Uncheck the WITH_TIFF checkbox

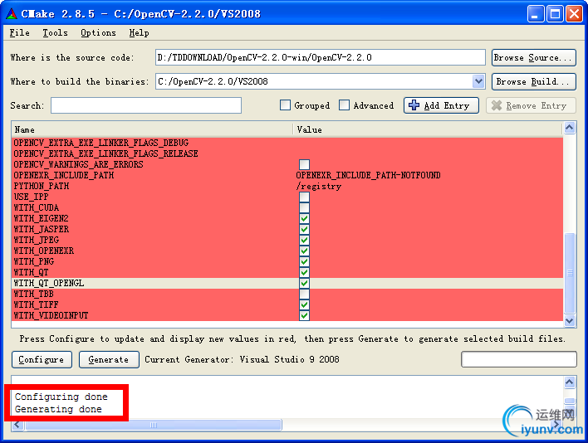[304, 304]
